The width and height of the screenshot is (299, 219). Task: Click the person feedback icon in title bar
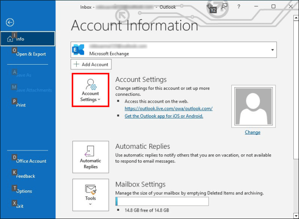coord(224,7)
